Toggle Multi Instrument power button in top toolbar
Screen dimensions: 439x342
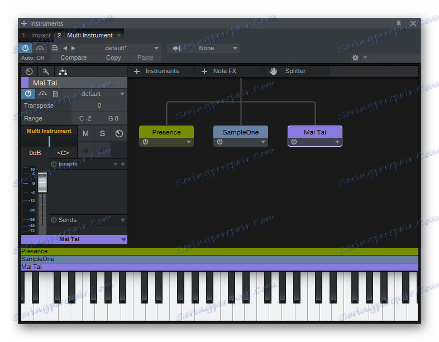coord(25,48)
